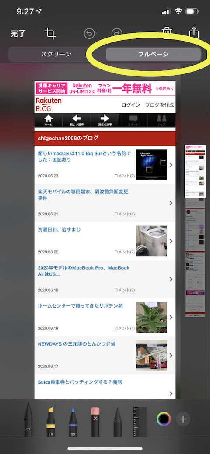Open the color picker circle
Image resolution: width=210 pixels, height=454 pixels.
[x=164, y=419]
